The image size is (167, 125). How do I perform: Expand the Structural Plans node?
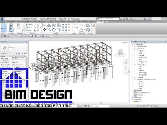135,47
